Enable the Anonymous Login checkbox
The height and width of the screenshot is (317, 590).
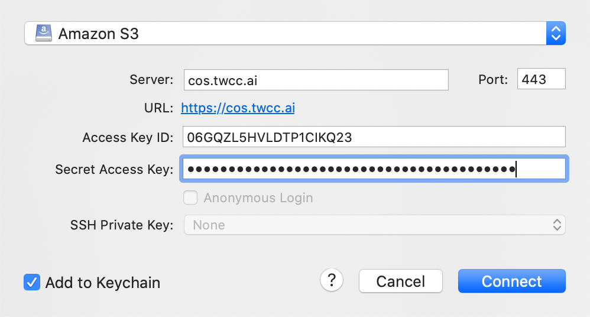click(x=190, y=198)
